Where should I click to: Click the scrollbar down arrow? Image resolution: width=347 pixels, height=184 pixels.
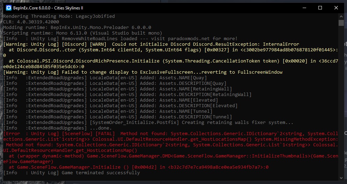(x=341, y=178)
